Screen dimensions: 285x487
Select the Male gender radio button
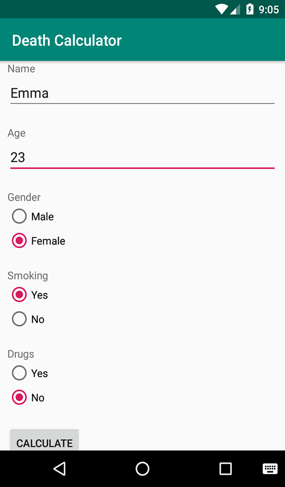(19, 216)
